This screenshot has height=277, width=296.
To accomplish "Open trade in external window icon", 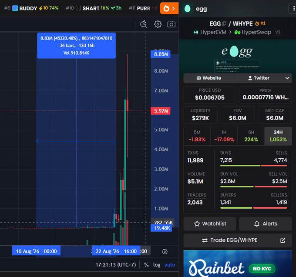I will pos(283,240).
